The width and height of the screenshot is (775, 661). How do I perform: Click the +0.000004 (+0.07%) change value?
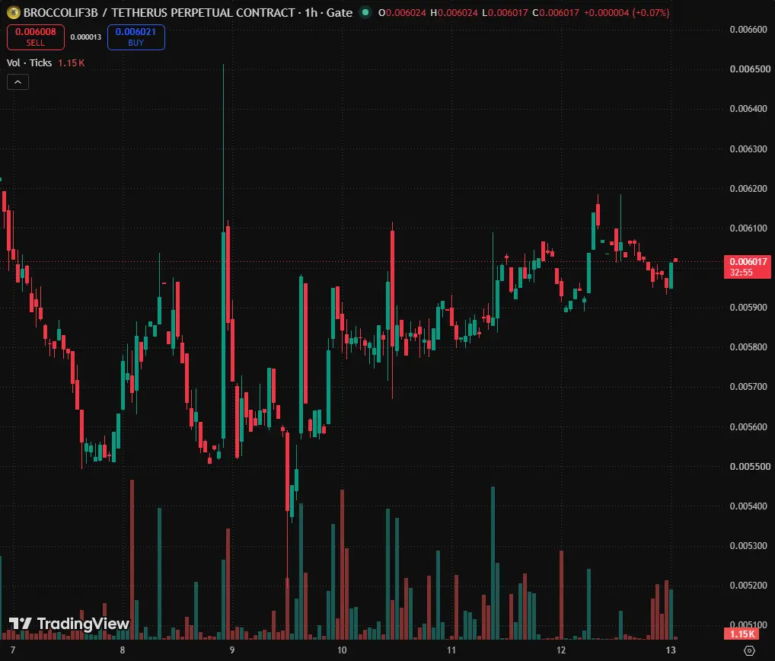(627, 12)
